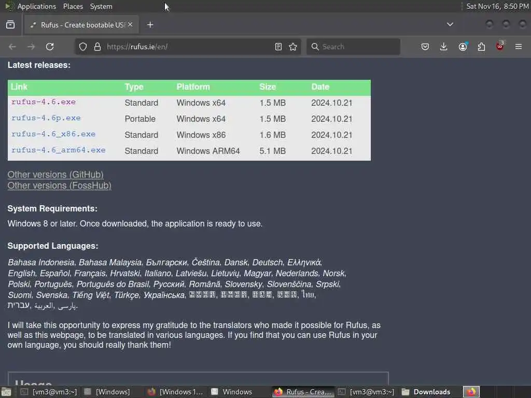This screenshot has width=531, height=398.
Task: Switch to first [vm3@vm3:~] terminal in taskbar
Action: 49,392
